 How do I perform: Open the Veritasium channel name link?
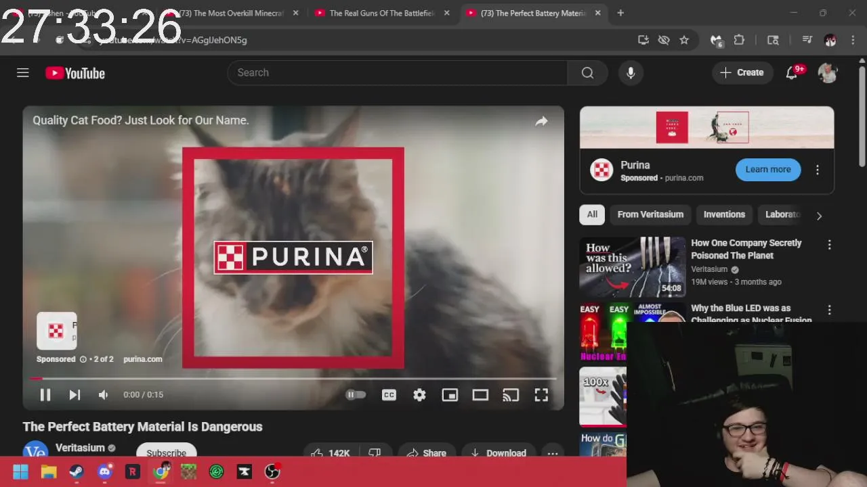[x=80, y=448]
